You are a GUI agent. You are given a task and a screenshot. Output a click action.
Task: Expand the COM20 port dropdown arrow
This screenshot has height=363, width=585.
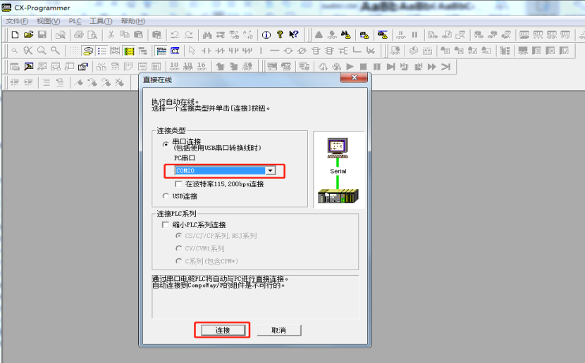(x=271, y=170)
